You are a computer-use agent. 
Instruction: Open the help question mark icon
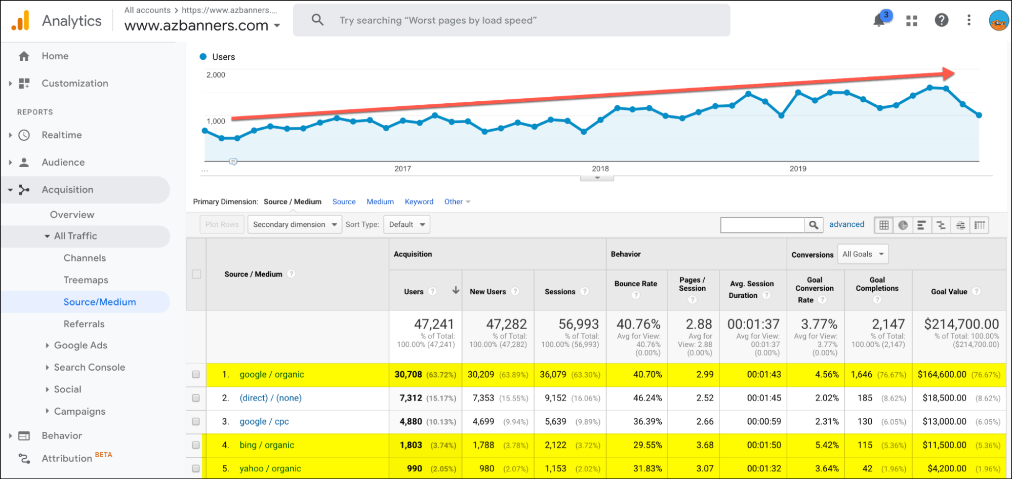(x=941, y=20)
